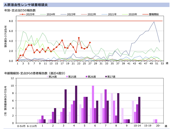This screenshot has height=129, width=172.
Task: Click the subtitle '年齢階級別・定点からの患者報告数'
Action: (x=26, y=73)
